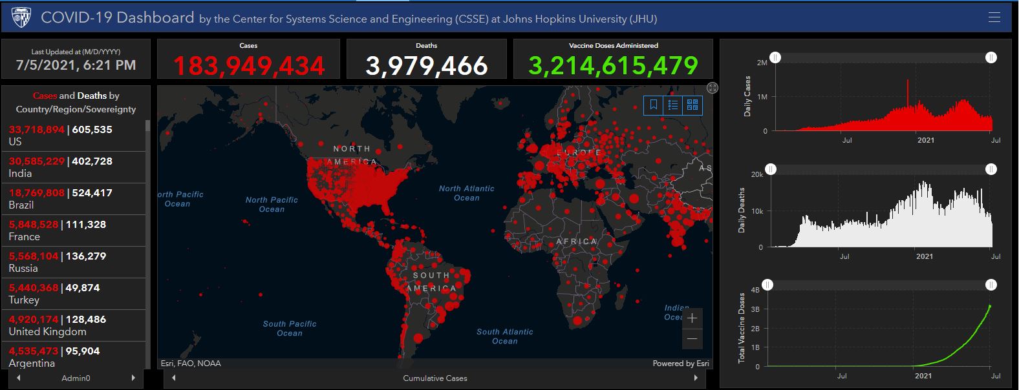Show the map legend list
This screenshot has width=1019, height=390.
[x=673, y=105]
